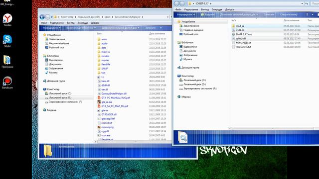Open Упорядкувати dropdown in SOBEIT window
The width and height of the screenshot is (319, 179).
point(186,14)
